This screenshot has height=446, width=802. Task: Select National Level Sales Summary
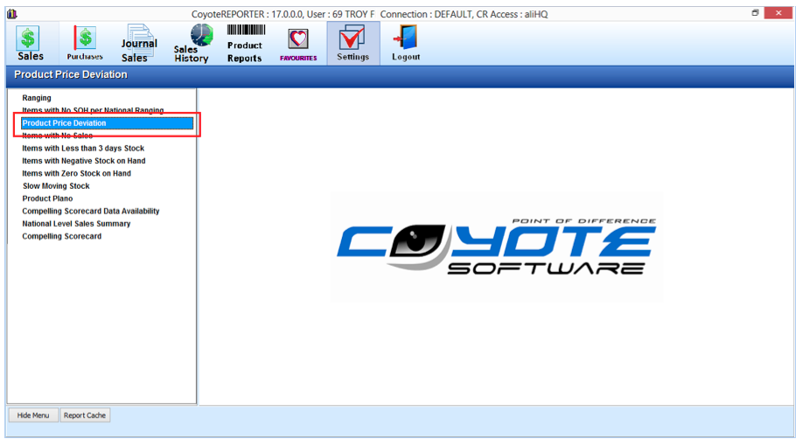tap(76, 224)
